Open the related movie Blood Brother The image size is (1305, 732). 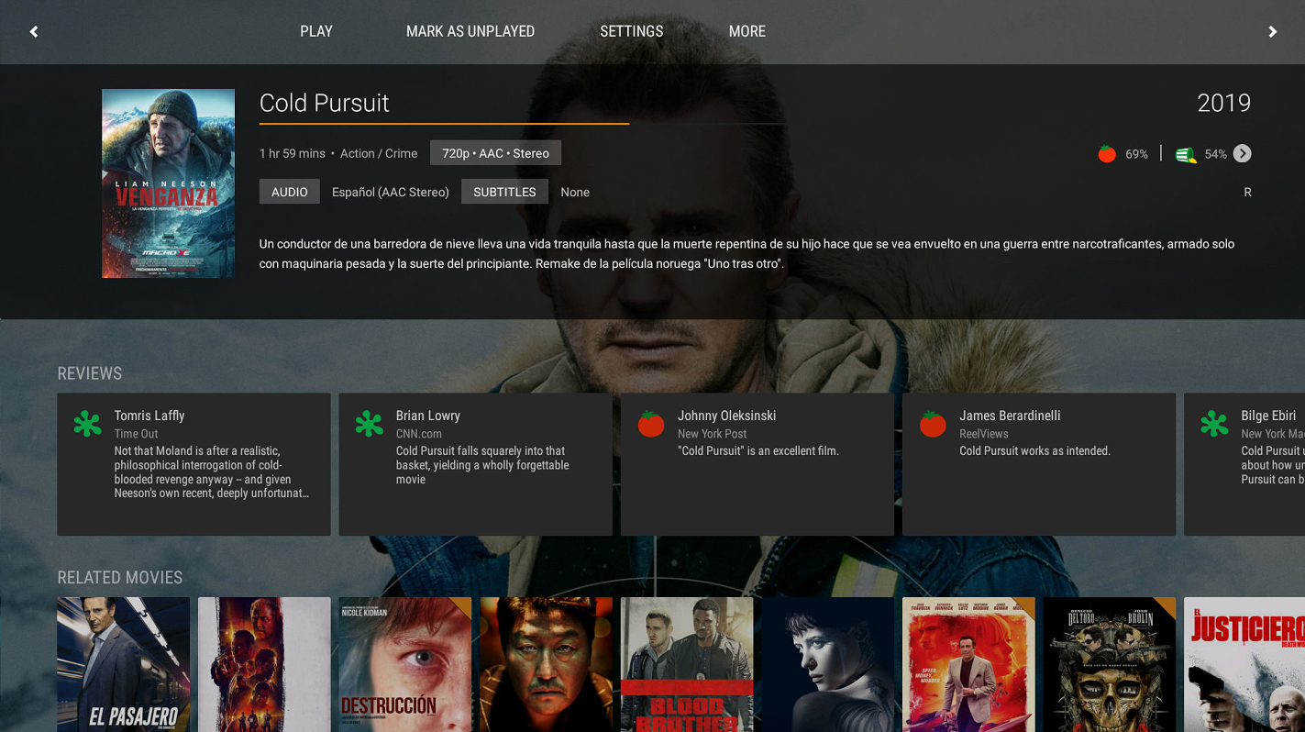pos(687,665)
